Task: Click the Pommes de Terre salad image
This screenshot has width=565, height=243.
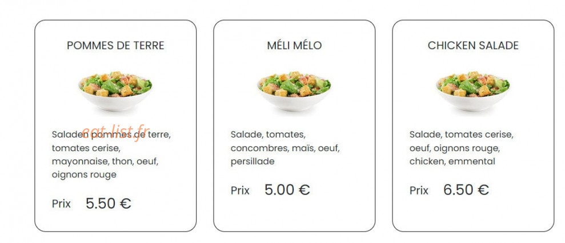Action: [x=115, y=91]
